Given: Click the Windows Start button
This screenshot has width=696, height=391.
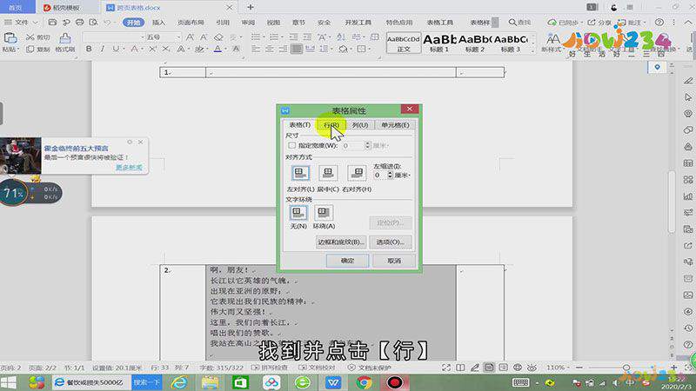Looking at the screenshot, I should pyautogui.click(x=8, y=382).
